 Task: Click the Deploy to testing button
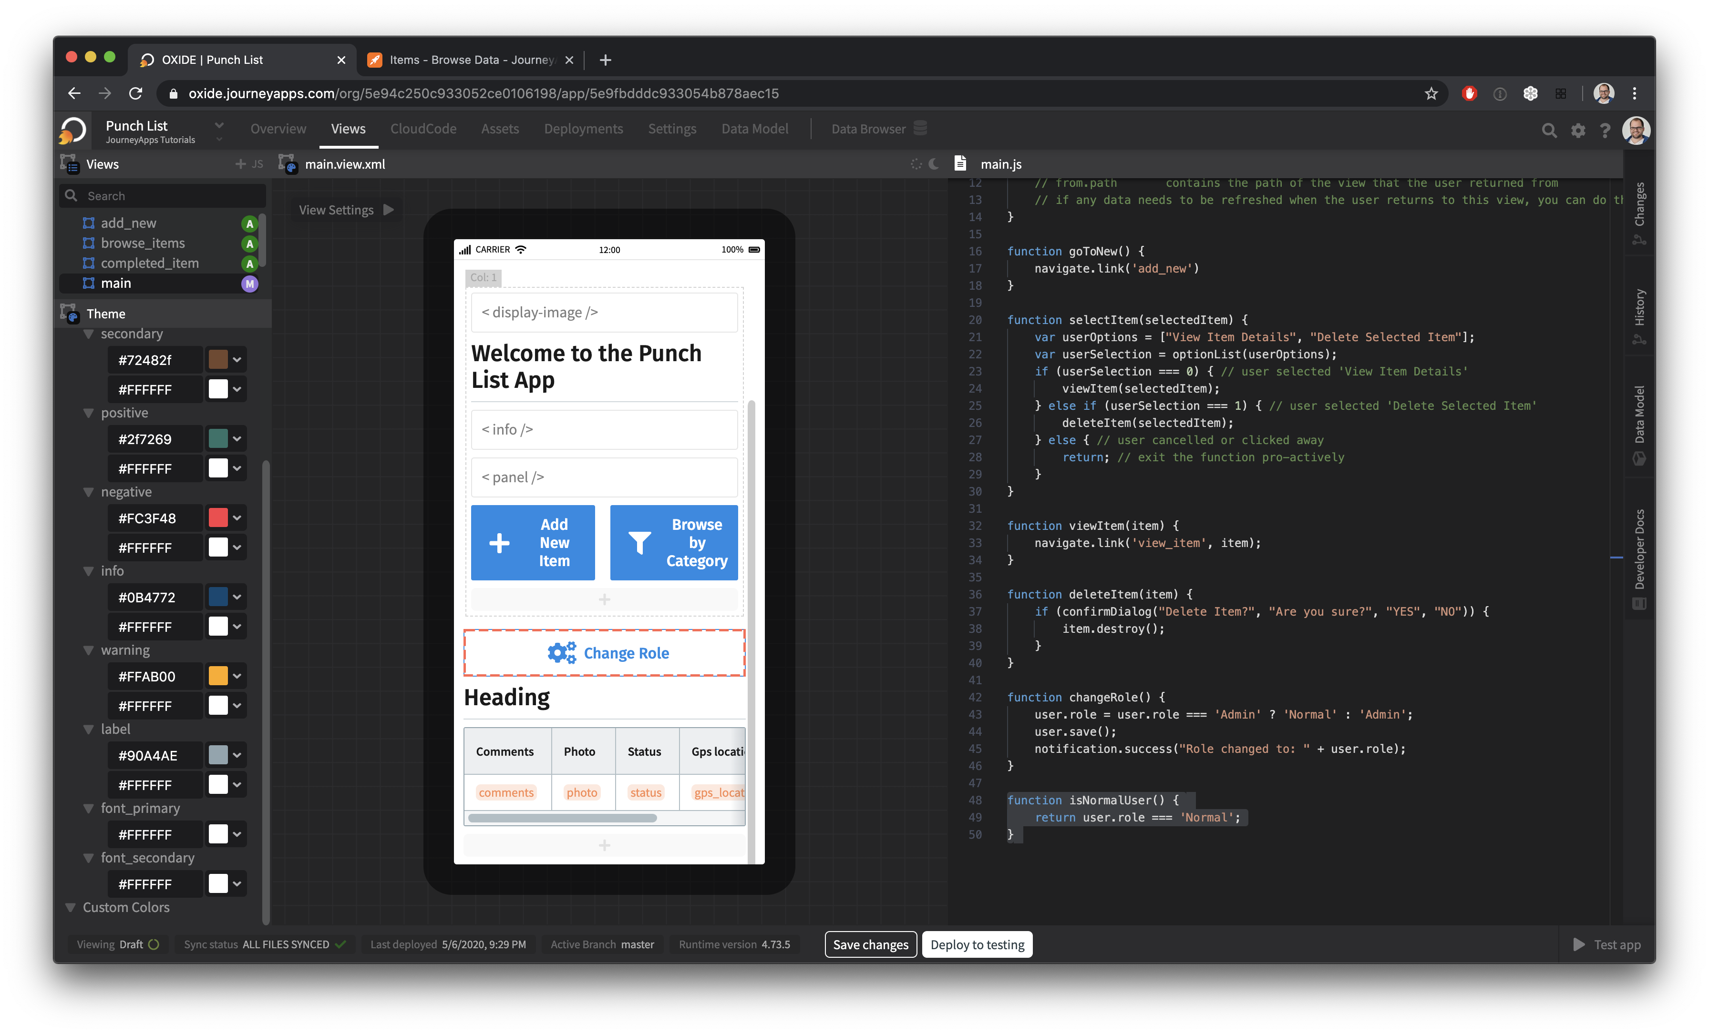pyautogui.click(x=977, y=944)
